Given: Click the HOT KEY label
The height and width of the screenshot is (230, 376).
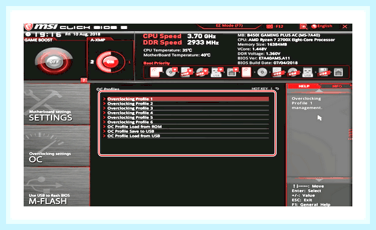Looking at the screenshot, I should (x=260, y=88).
